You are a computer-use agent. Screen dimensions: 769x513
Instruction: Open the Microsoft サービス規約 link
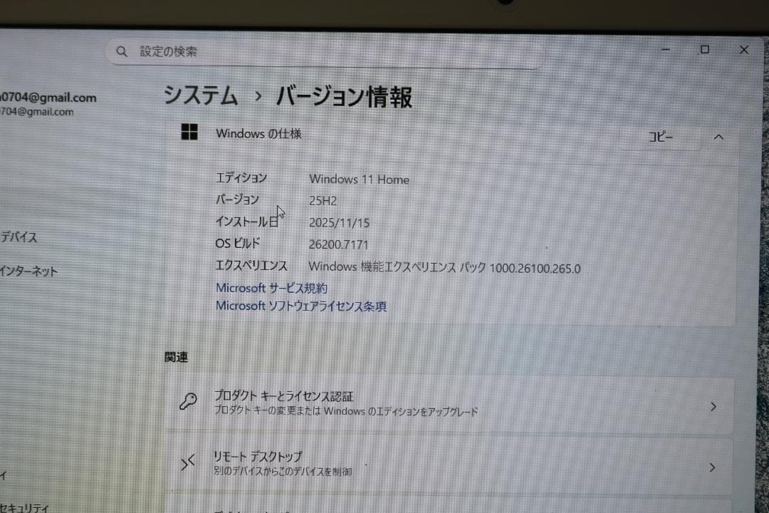click(271, 288)
